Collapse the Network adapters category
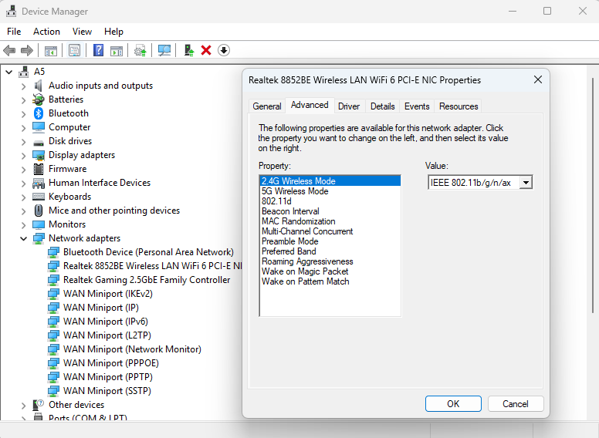The width and height of the screenshot is (599, 438). click(24, 238)
